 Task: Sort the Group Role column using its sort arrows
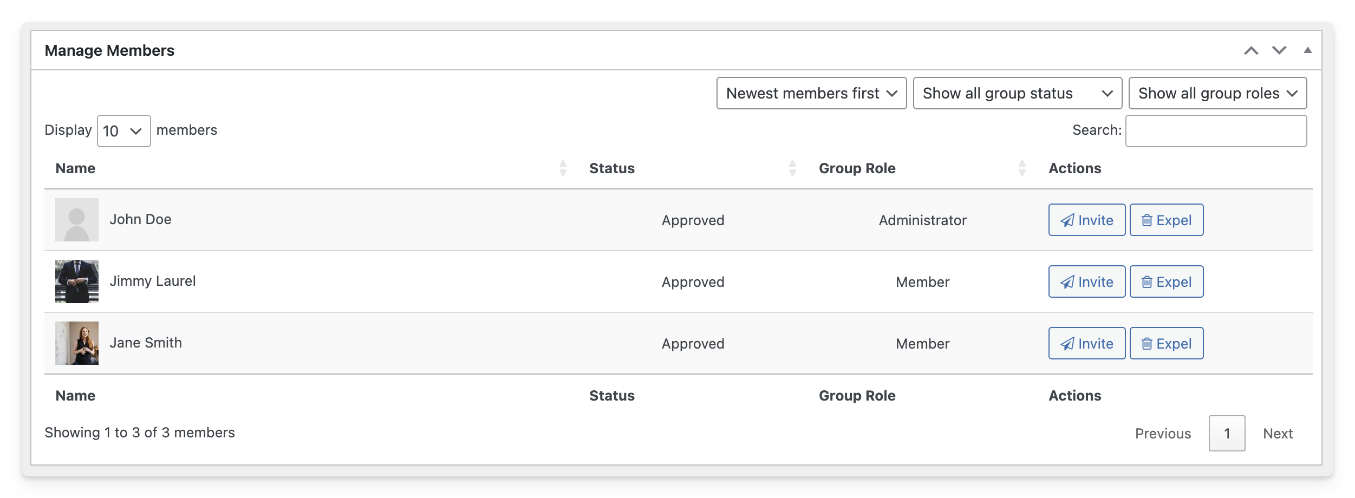(1022, 168)
